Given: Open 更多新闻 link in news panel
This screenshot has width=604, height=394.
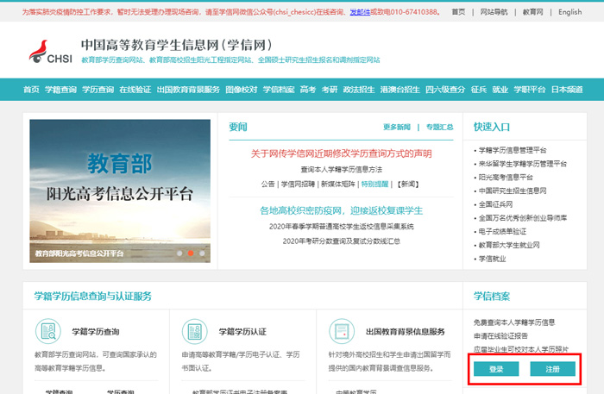Looking at the screenshot, I should tap(397, 127).
